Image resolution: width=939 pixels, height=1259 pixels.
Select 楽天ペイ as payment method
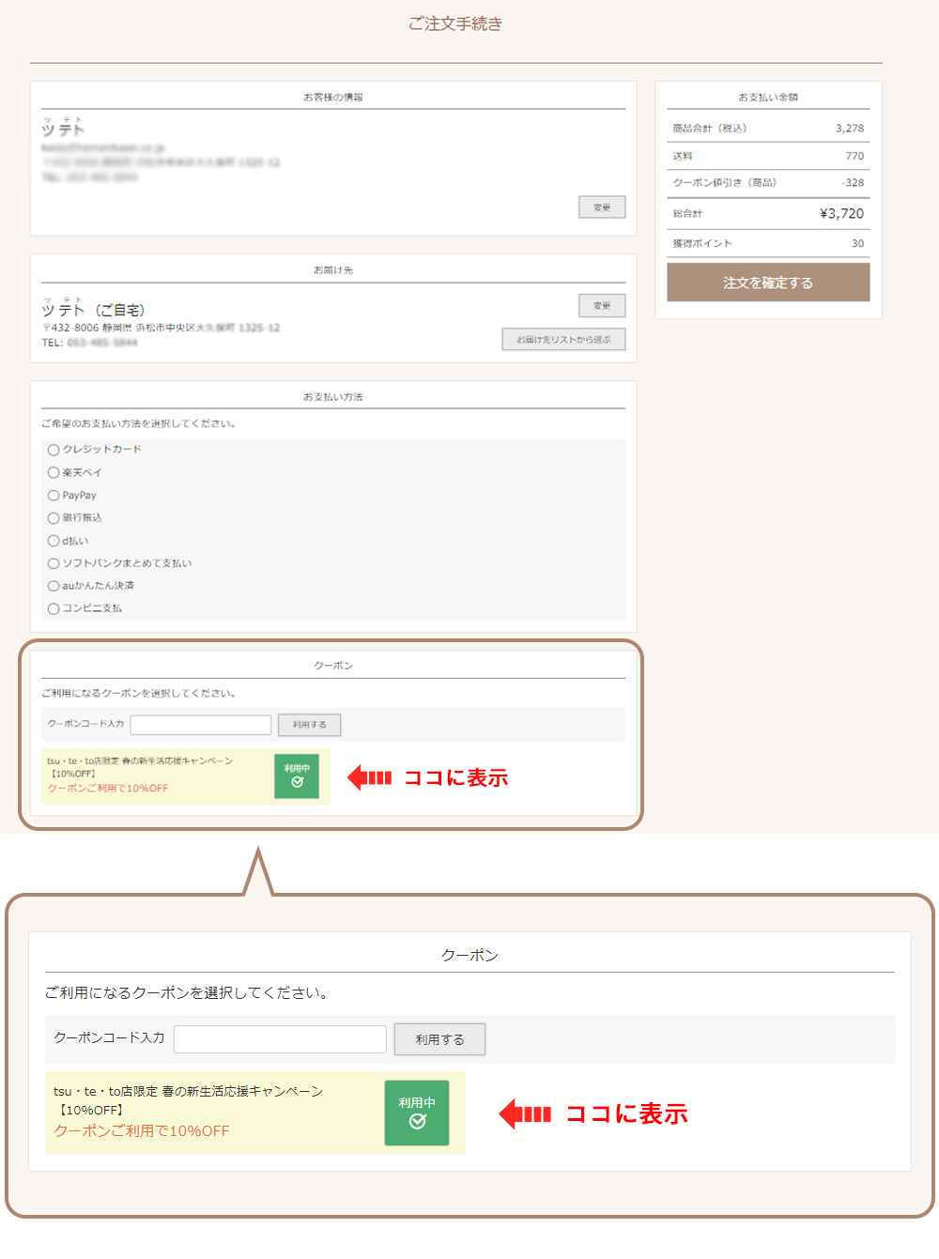54,472
